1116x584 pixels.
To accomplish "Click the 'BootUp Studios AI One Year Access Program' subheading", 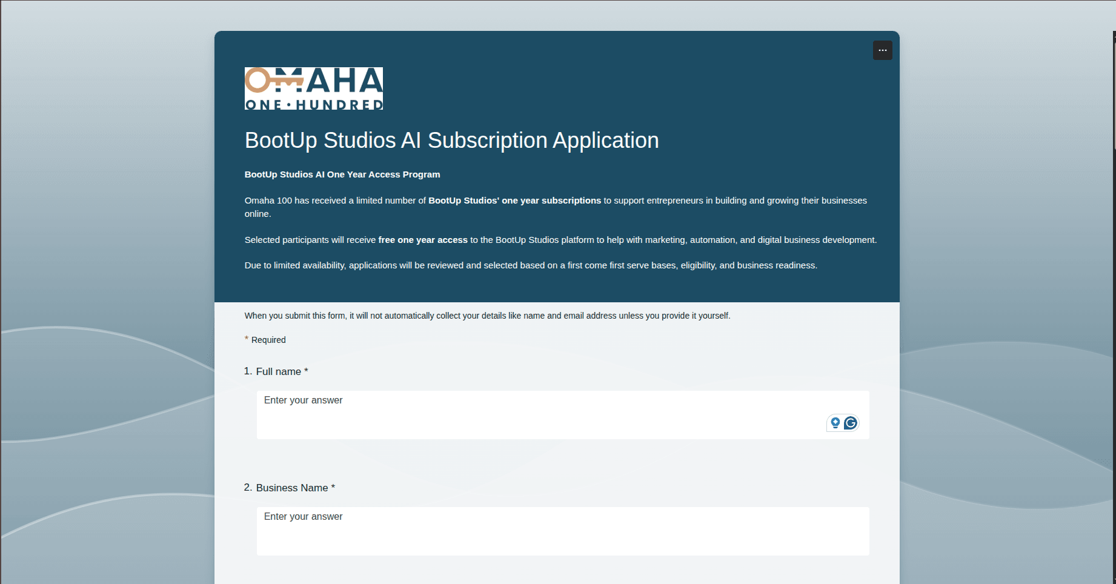I will [342, 174].
